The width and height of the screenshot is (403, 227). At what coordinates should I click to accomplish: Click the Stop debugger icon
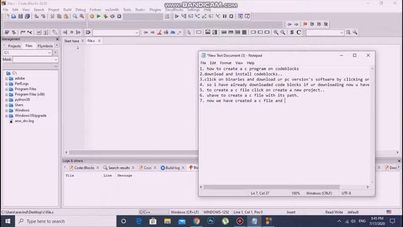coord(231,16)
